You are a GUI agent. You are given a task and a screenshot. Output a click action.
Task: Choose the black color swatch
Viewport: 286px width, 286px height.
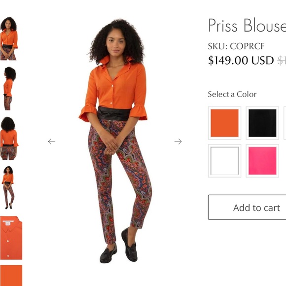262,123
